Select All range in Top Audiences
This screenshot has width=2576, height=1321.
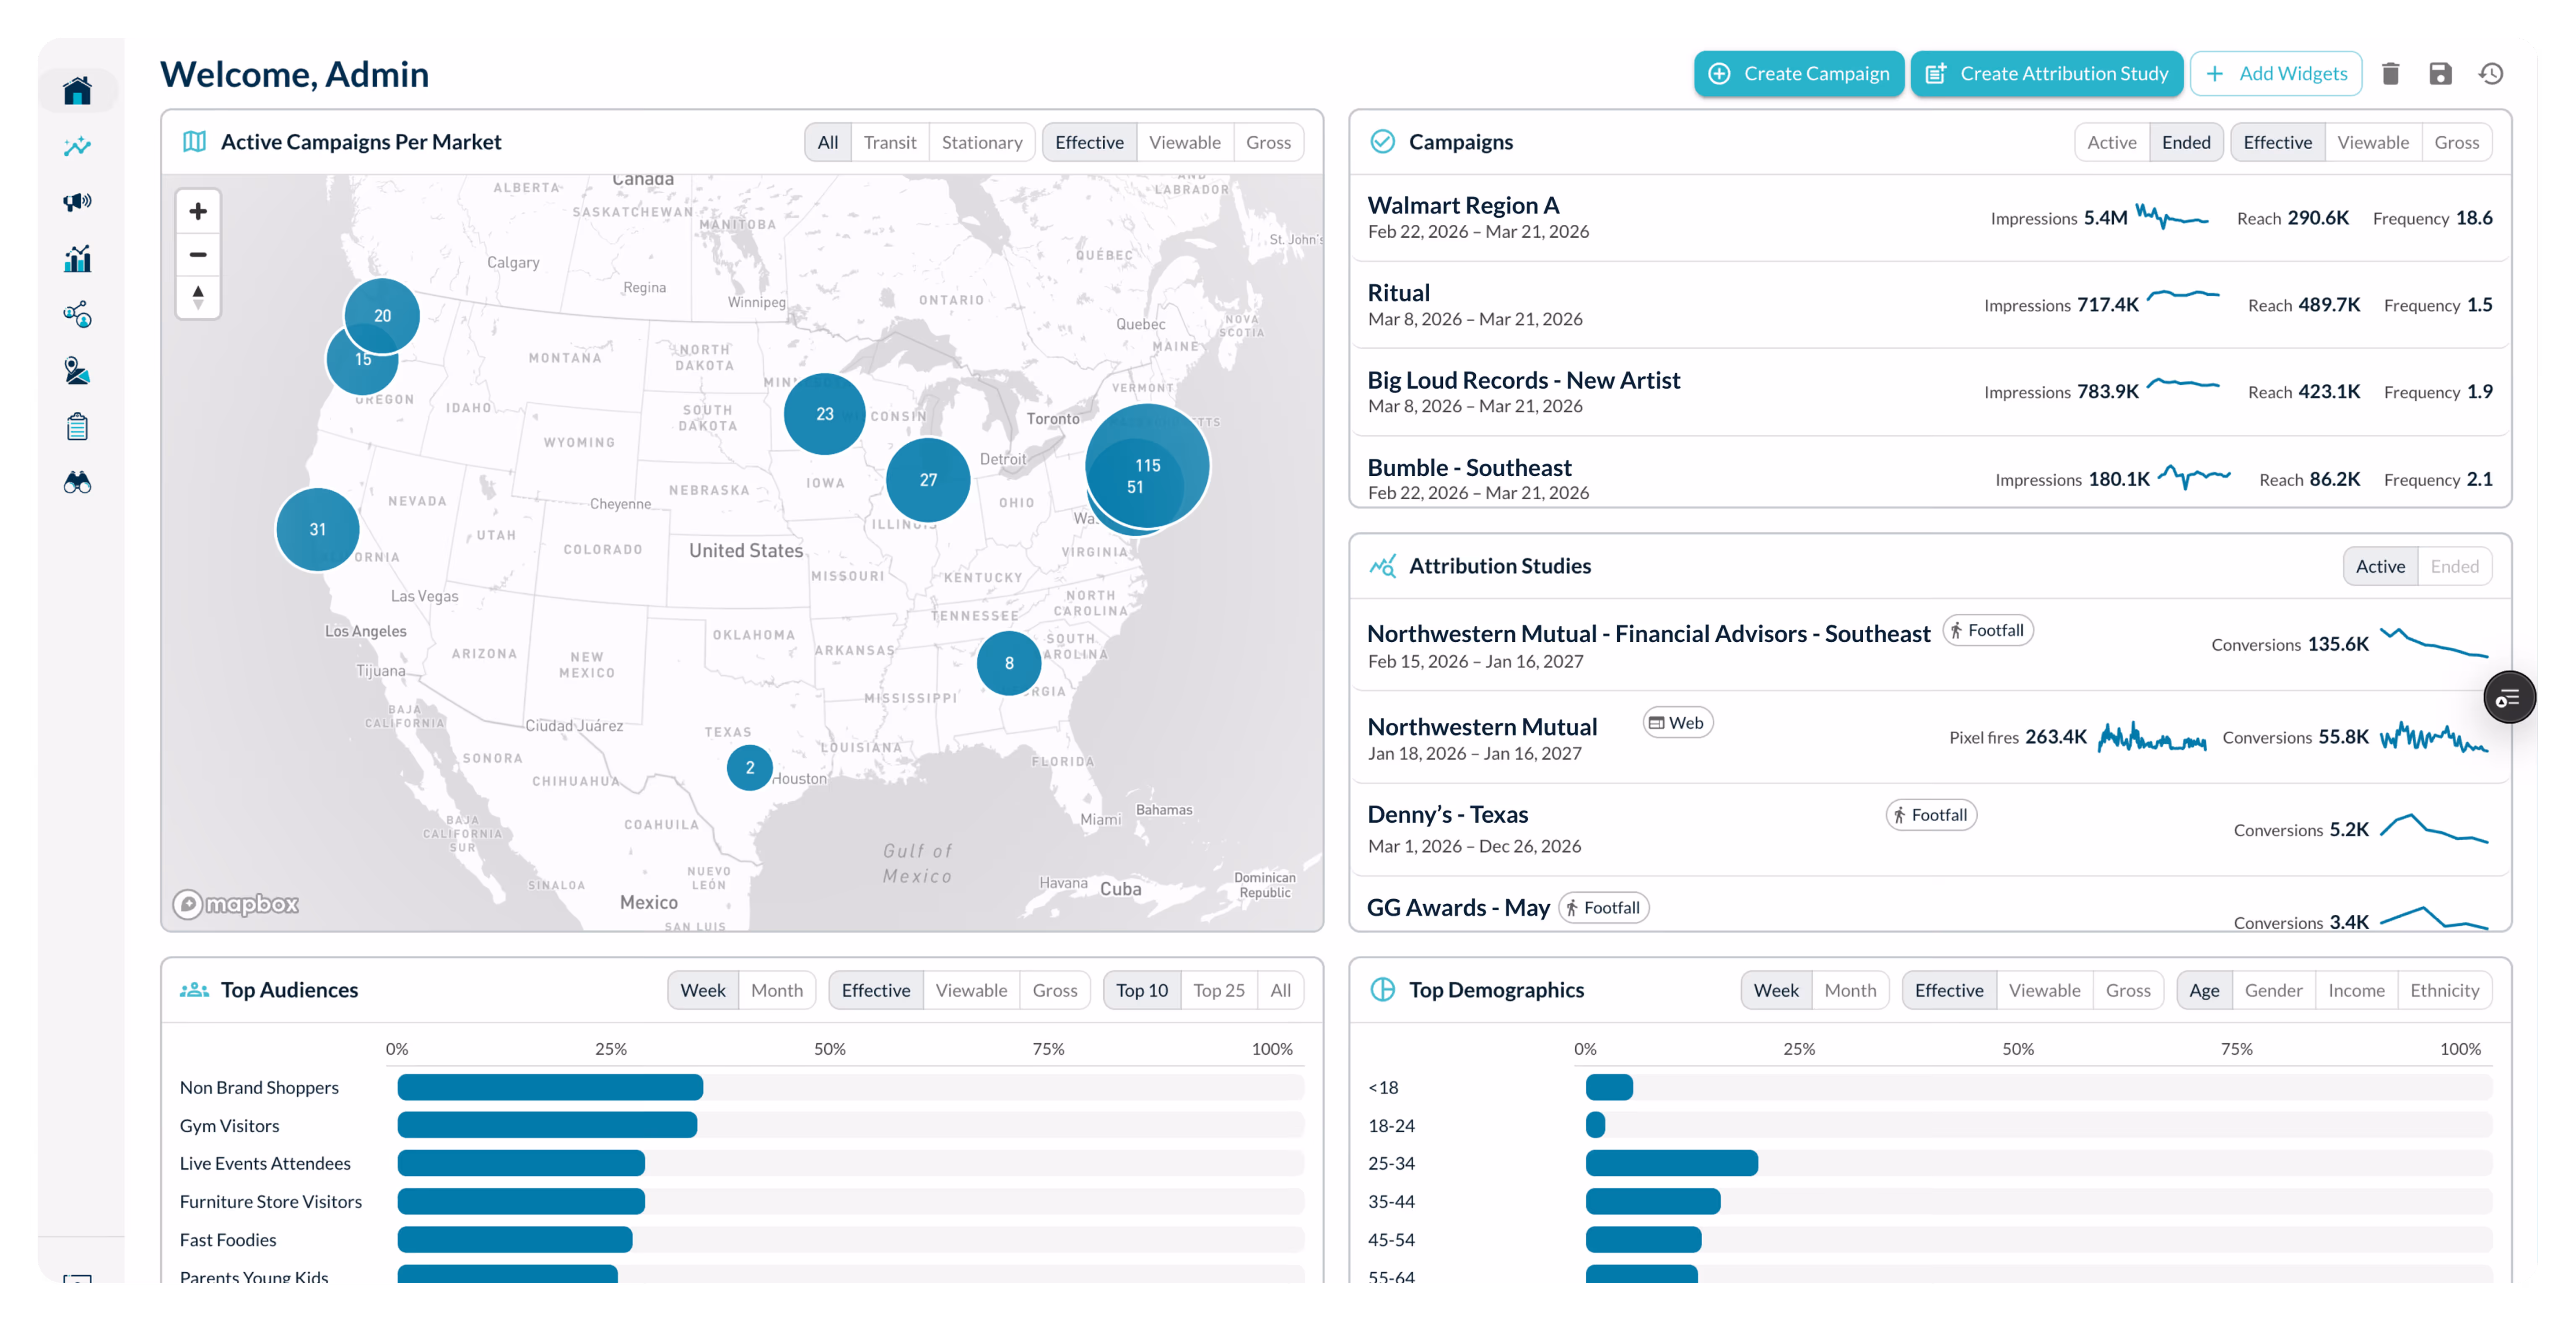coord(1280,990)
